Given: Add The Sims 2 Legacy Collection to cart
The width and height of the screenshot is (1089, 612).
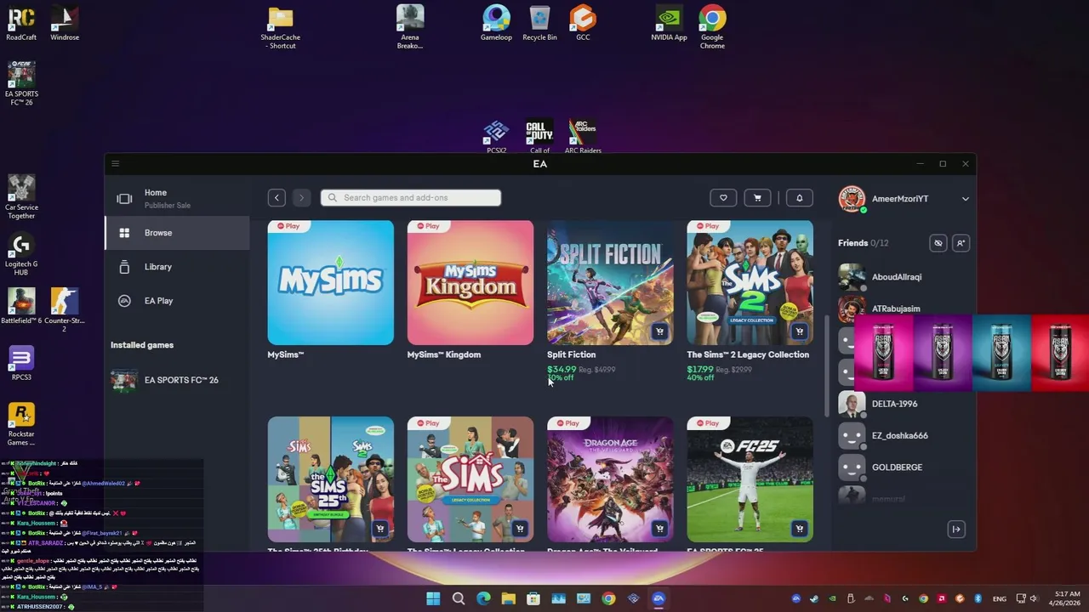Looking at the screenshot, I should [799, 331].
